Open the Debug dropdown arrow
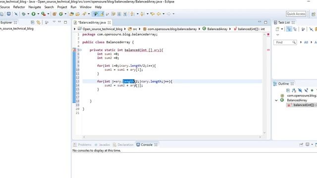This screenshot has width=317, height=178. 28,14
